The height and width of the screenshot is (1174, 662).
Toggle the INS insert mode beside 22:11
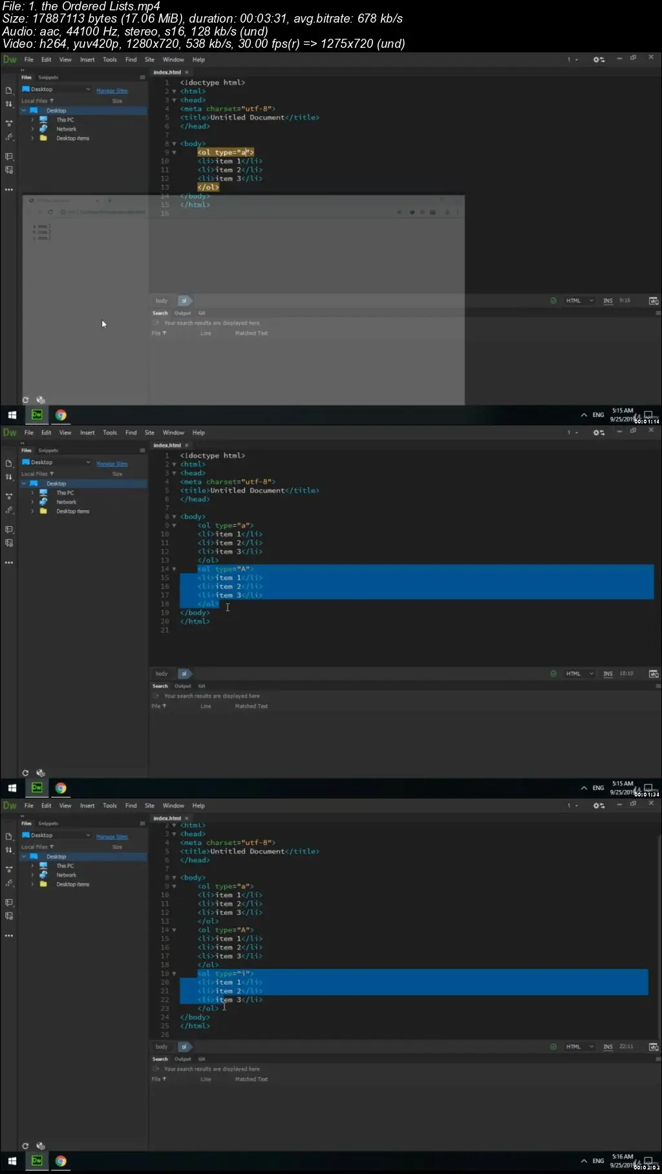(608, 1047)
